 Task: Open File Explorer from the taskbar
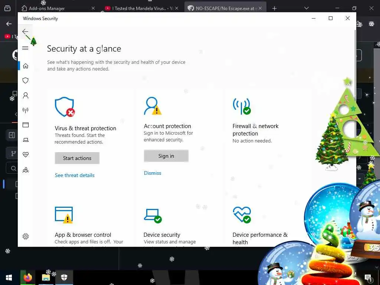46,278
